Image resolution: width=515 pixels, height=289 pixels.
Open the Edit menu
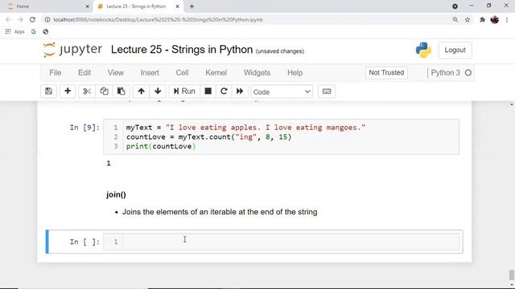(84, 73)
